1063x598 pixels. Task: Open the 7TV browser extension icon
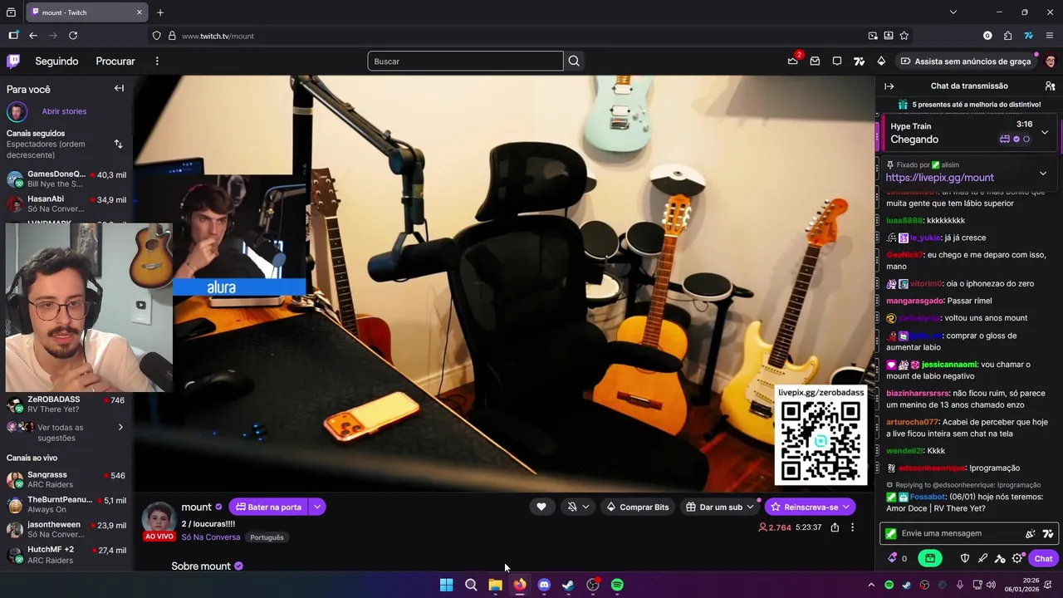(1028, 36)
